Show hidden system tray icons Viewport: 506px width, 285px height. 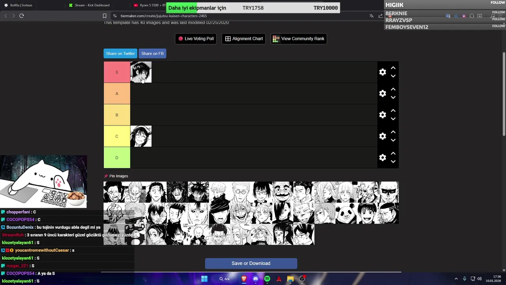pyautogui.click(x=456, y=279)
